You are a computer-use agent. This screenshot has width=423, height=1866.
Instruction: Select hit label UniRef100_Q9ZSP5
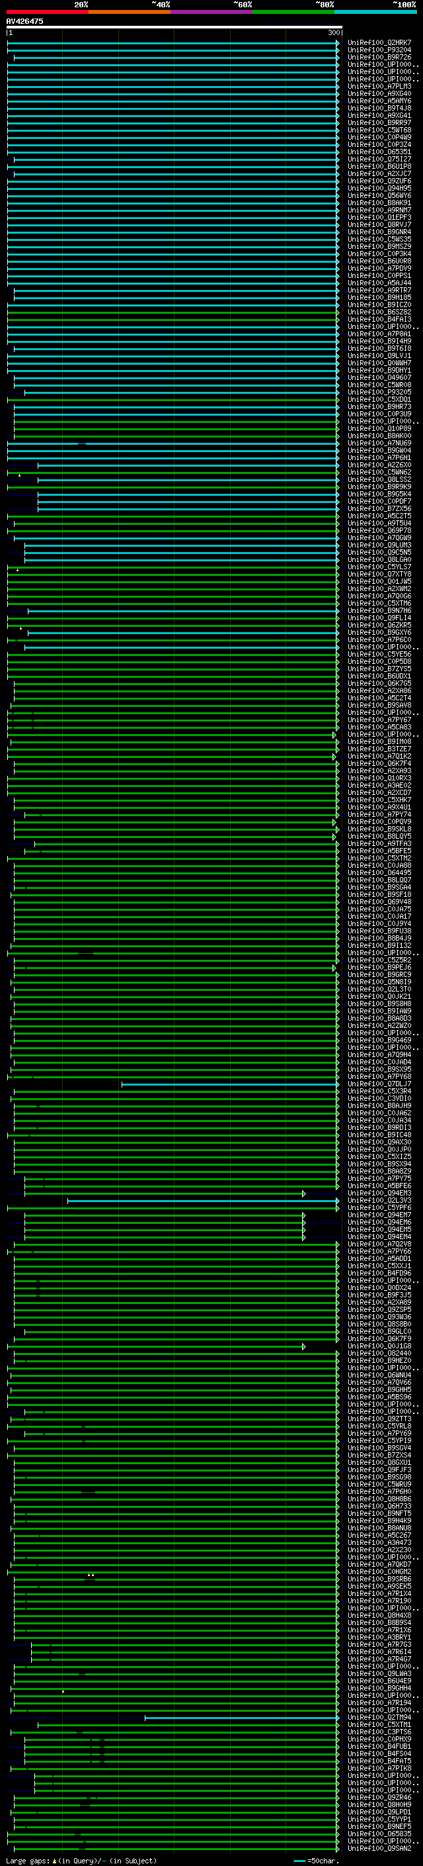[379, 1310]
